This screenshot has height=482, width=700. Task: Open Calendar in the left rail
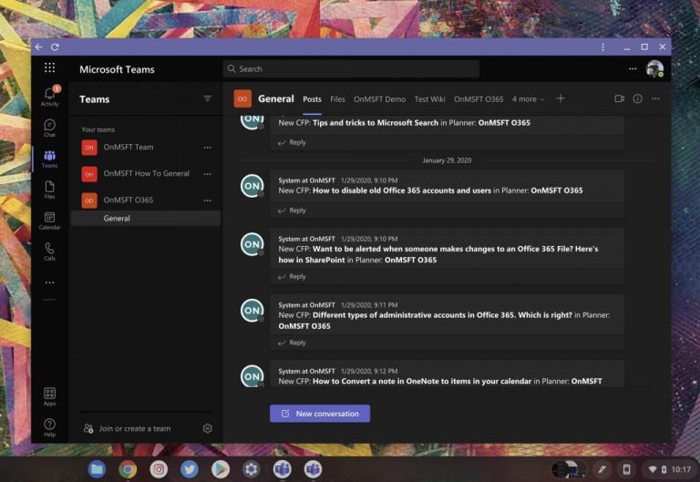click(x=49, y=220)
